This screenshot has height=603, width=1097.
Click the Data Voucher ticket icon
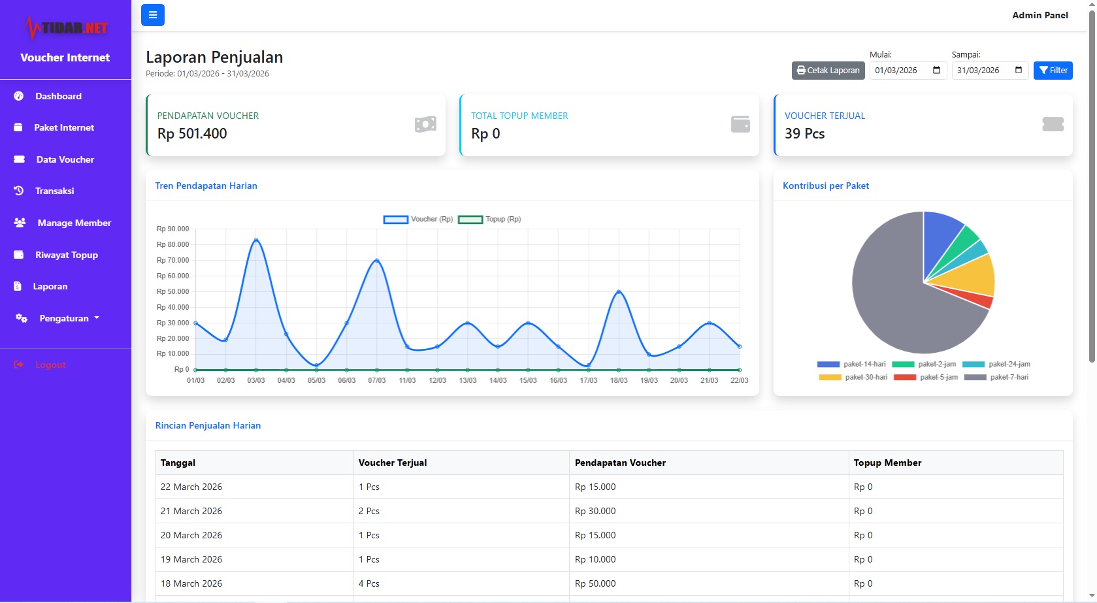click(20, 159)
